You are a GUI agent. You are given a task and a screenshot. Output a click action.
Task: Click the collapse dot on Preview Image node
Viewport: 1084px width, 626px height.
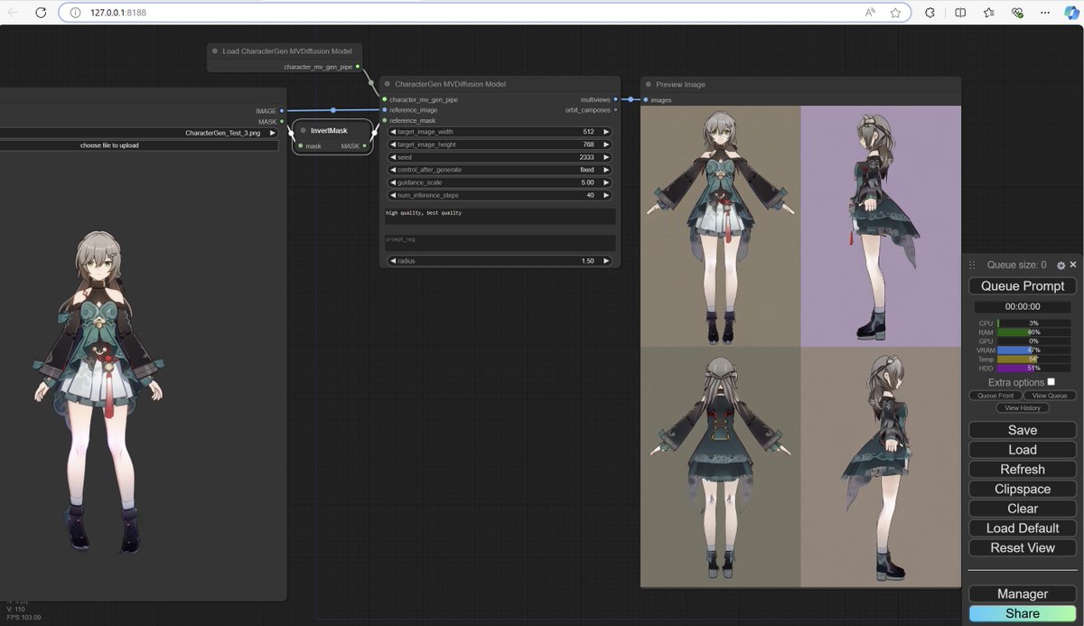[x=647, y=84]
